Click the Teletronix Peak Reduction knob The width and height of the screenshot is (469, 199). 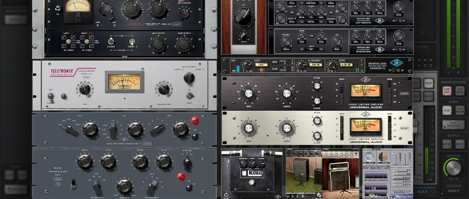(x=164, y=89)
